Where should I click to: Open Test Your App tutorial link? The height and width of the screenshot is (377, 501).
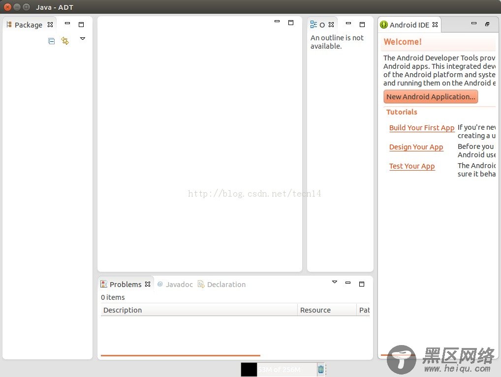pos(412,166)
